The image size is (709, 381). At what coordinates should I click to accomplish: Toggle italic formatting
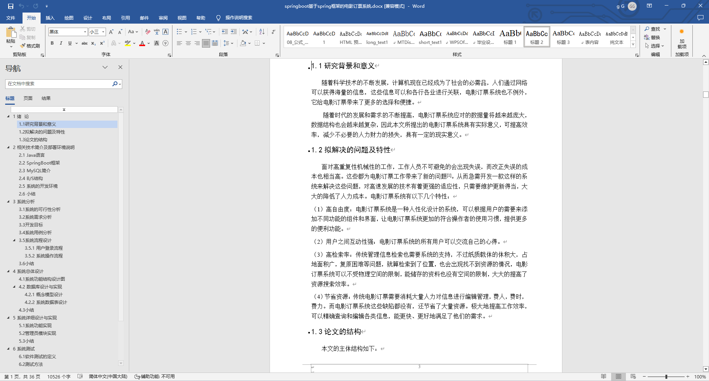pos(61,43)
